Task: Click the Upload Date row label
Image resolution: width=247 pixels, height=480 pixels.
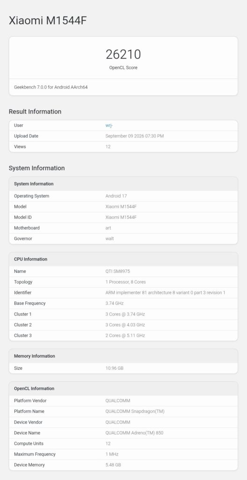Action: pos(26,136)
